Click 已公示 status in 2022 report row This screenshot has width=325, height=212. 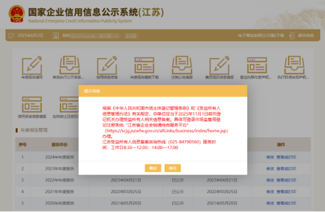pos(177,180)
